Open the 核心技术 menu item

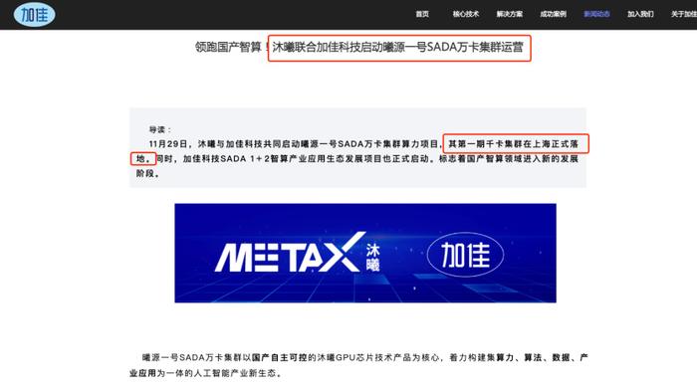click(465, 14)
